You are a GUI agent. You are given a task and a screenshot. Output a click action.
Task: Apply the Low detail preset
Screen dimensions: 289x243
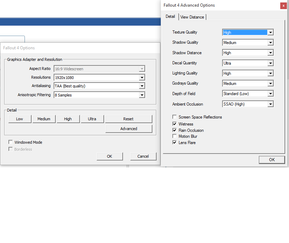click(20, 119)
